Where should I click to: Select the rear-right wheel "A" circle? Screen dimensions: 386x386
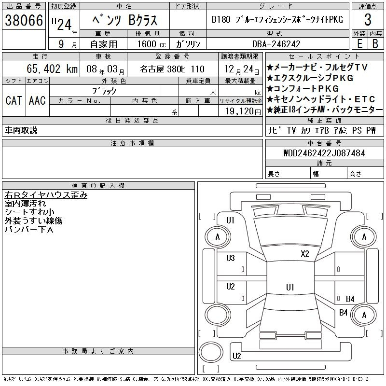click(x=364, y=315)
